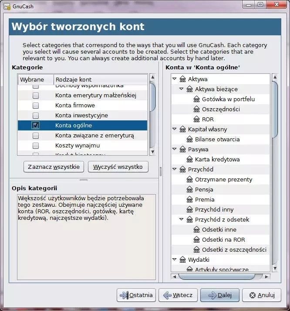
Task: Sort by the Rodzaje kont column header
Action: 101,79
